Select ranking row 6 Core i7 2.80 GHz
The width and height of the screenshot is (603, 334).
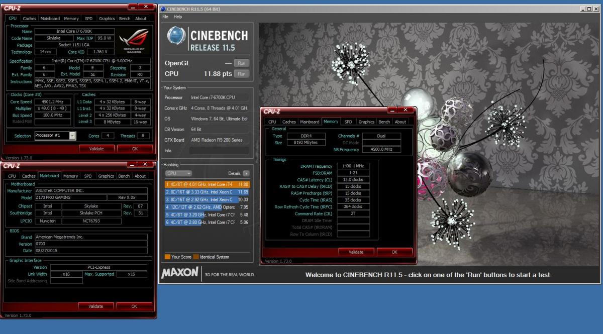tap(208, 222)
